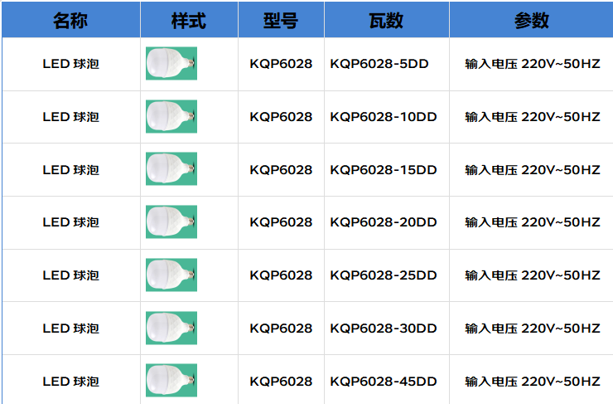The image size is (613, 404).
Task: View bulb thumbnail in KQP6028-45DD row
Action: 171,381
